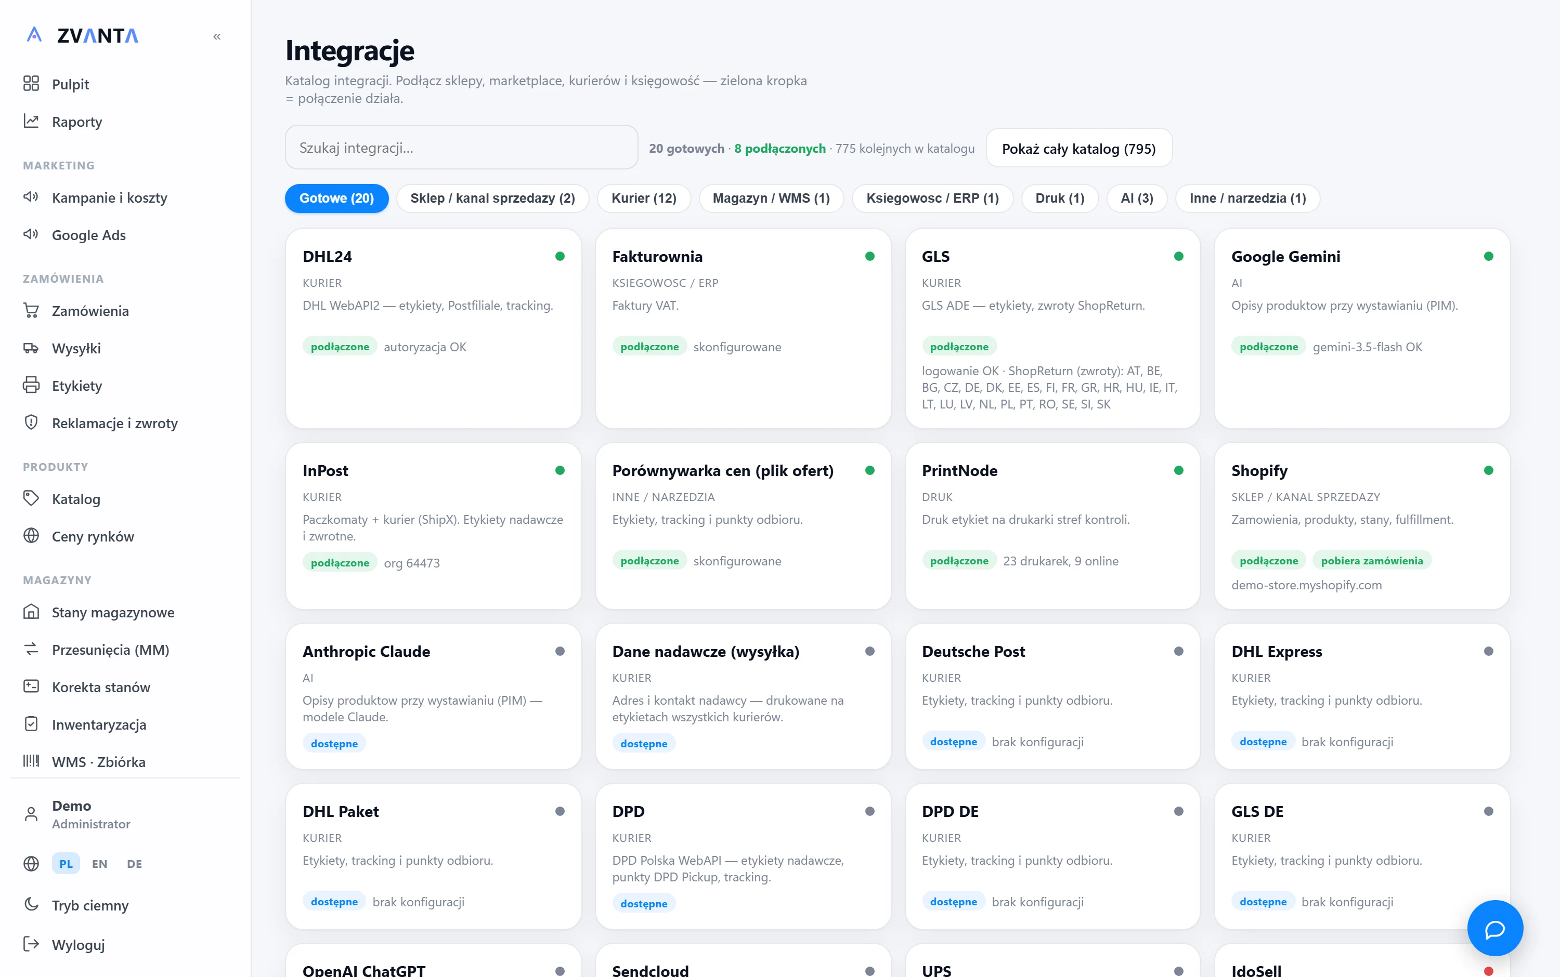Click the Google Ads megaphone icon
This screenshot has width=1560, height=977.
coord(31,234)
